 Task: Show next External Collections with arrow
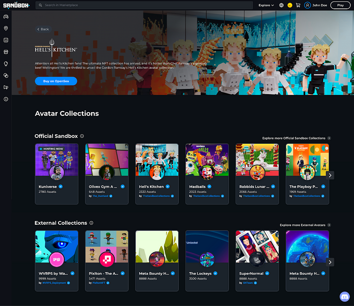pyautogui.click(x=330, y=262)
